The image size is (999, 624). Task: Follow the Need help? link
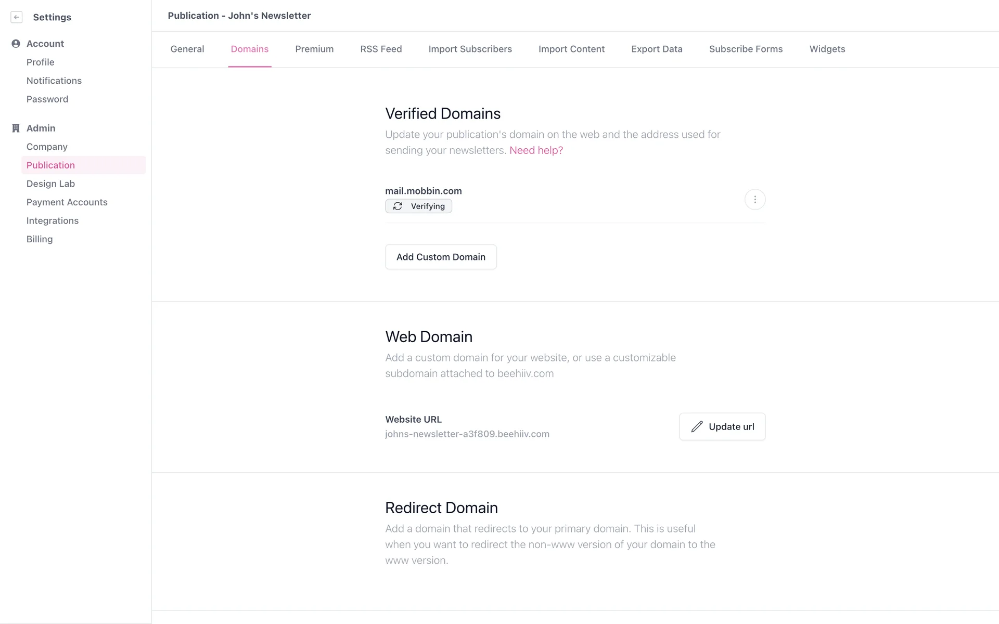[x=536, y=151]
